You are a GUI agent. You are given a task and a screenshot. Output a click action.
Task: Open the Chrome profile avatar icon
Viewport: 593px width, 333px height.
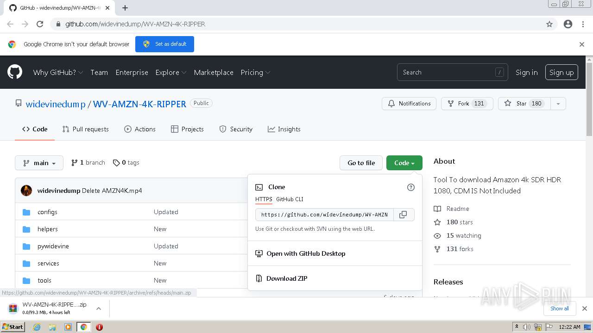click(x=568, y=24)
